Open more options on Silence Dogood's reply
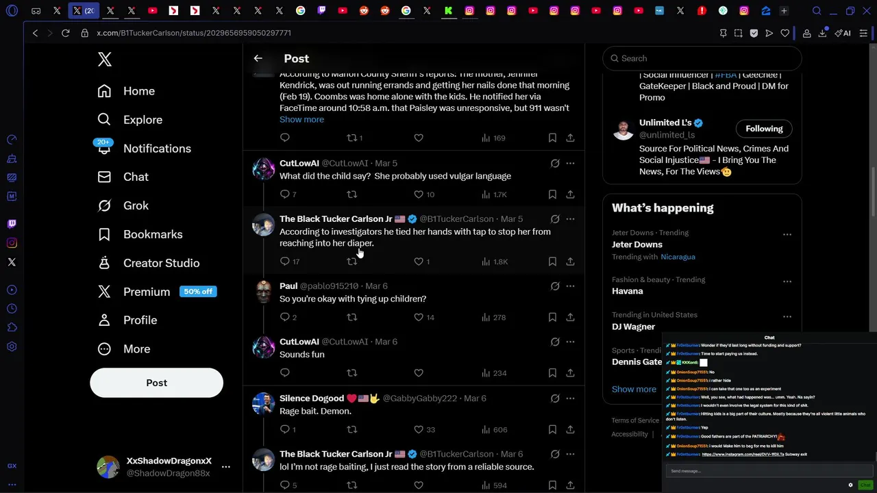Image resolution: width=877 pixels, height=493 pixels. coord(570,399)
